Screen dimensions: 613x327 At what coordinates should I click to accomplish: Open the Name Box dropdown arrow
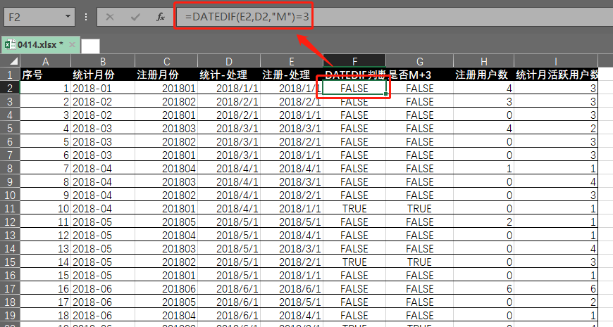coord(68,16)
